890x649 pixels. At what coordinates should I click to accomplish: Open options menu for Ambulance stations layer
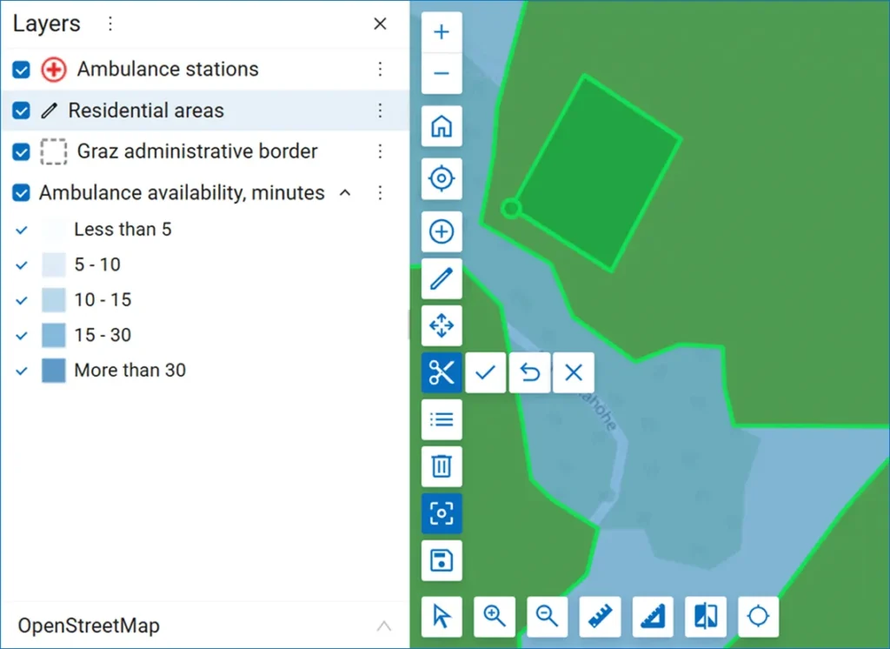(x=380, y=70)
